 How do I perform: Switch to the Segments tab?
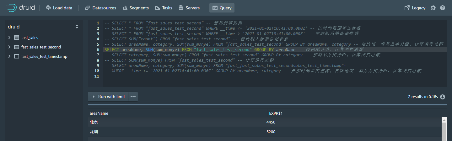136,8
